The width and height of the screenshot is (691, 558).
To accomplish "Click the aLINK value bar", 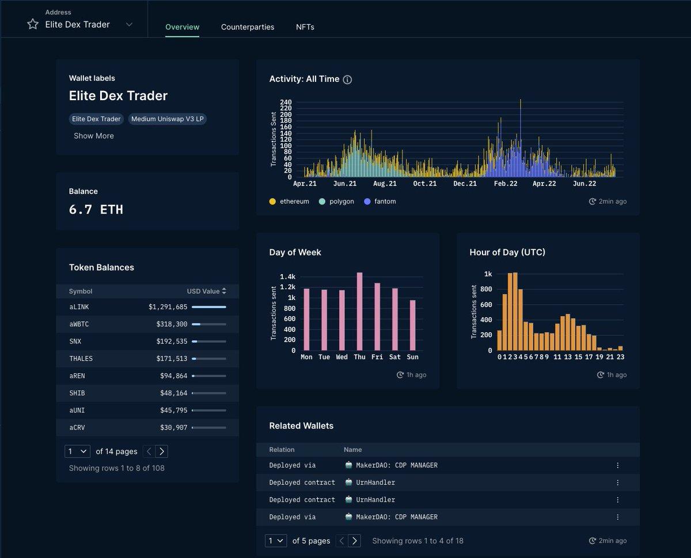I will tap(208, 307).
